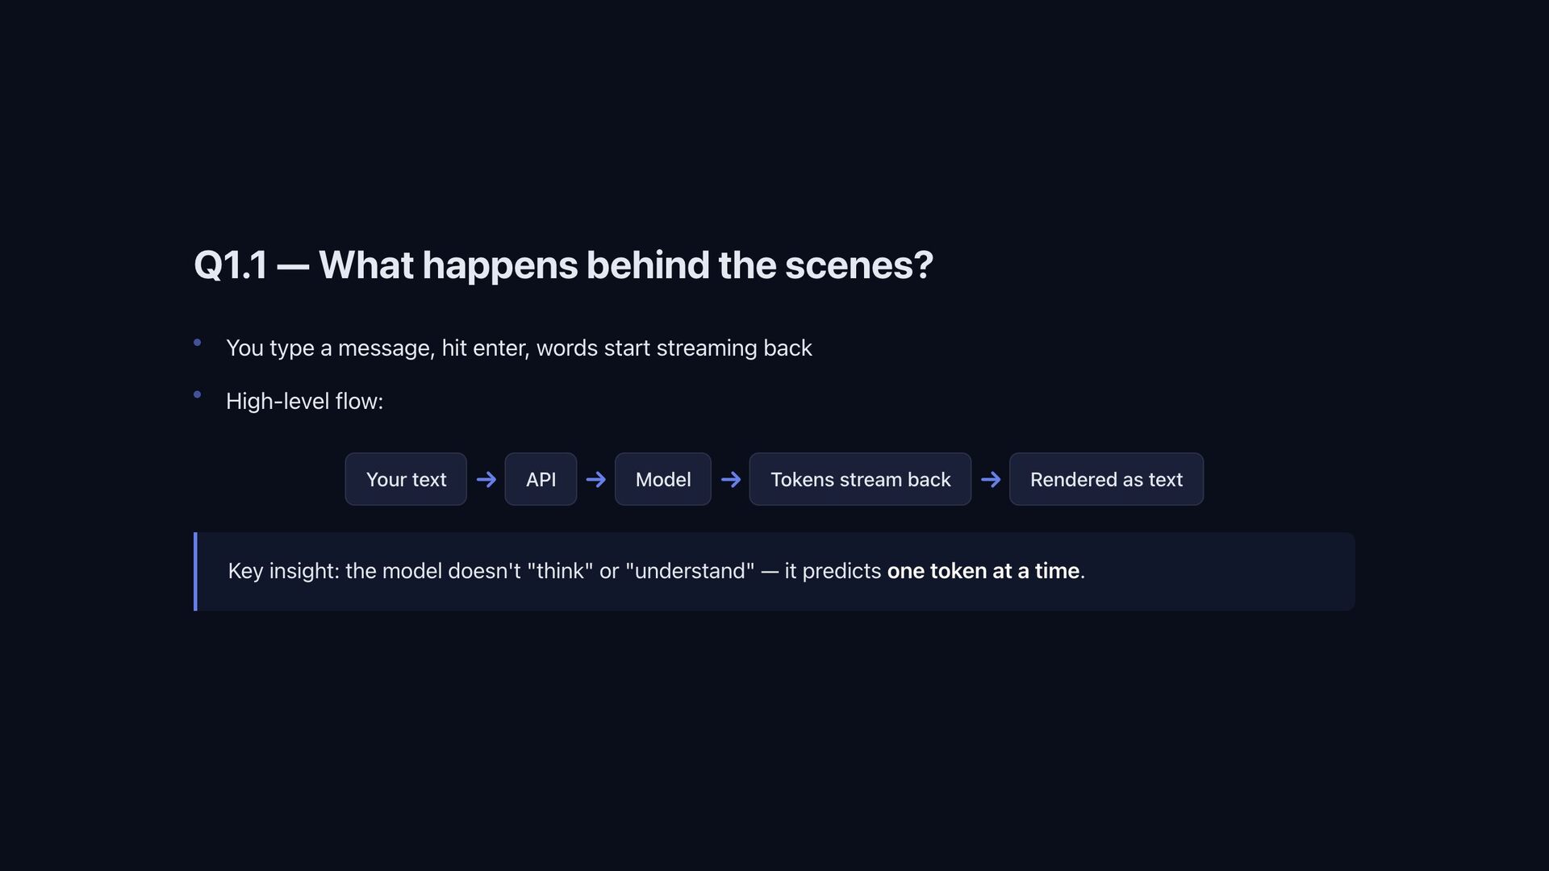Select the 'Your text' flow box

click(x=406, y=480)
